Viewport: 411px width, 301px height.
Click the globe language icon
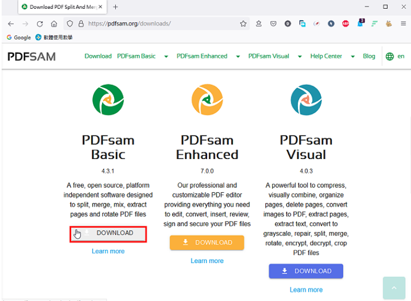[x=389, y=56]
